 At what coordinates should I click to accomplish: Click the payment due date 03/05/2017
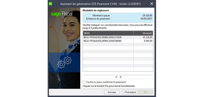point(146,19)
